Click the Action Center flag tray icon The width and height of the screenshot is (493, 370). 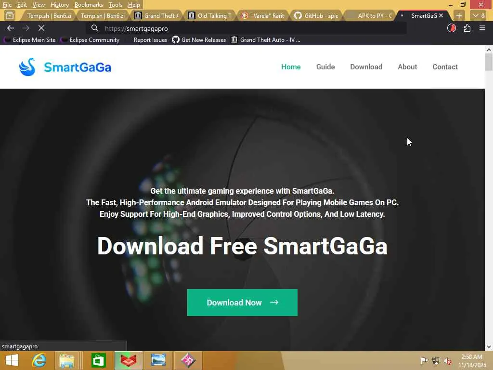pyautogui.click(x=424, y=360)
